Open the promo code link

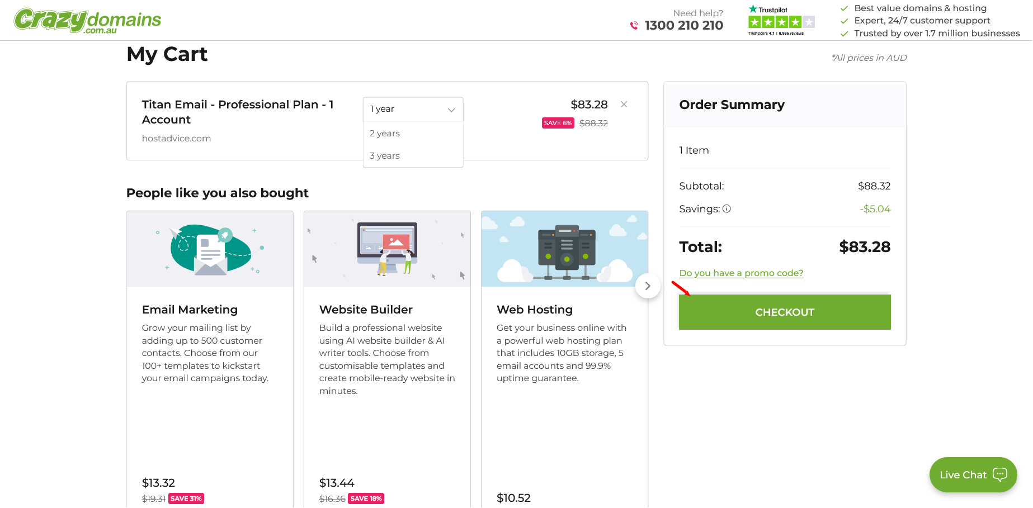point(741,273)
